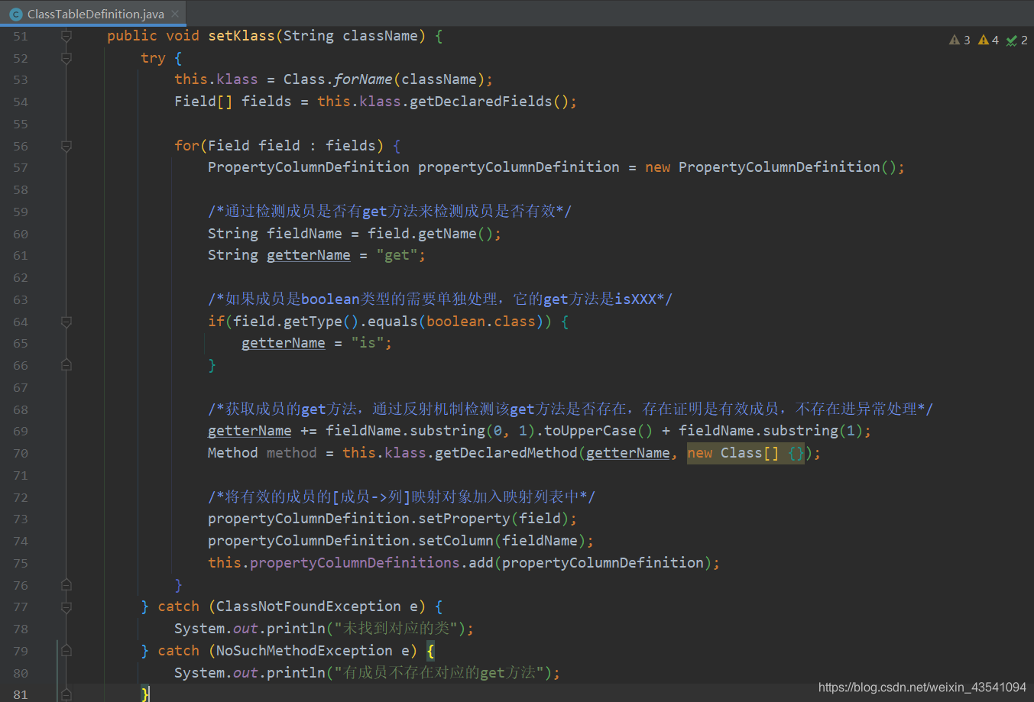Open the grey warnings indicator showing 3
Image resolution: width=1034 pixels, height=702 pixels.
pyautogui.click(x=960, y=40)
